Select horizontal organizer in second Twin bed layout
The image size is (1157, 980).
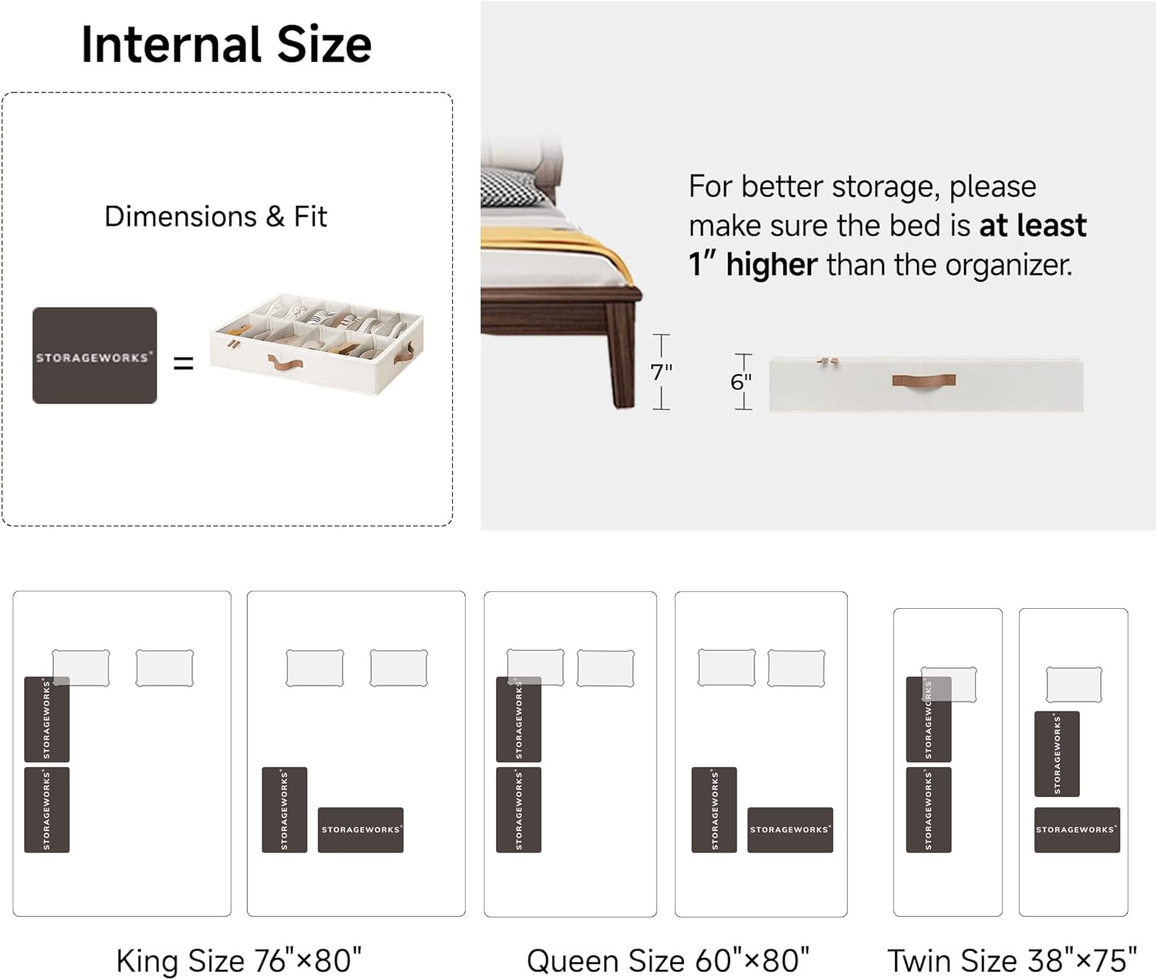1077,830
